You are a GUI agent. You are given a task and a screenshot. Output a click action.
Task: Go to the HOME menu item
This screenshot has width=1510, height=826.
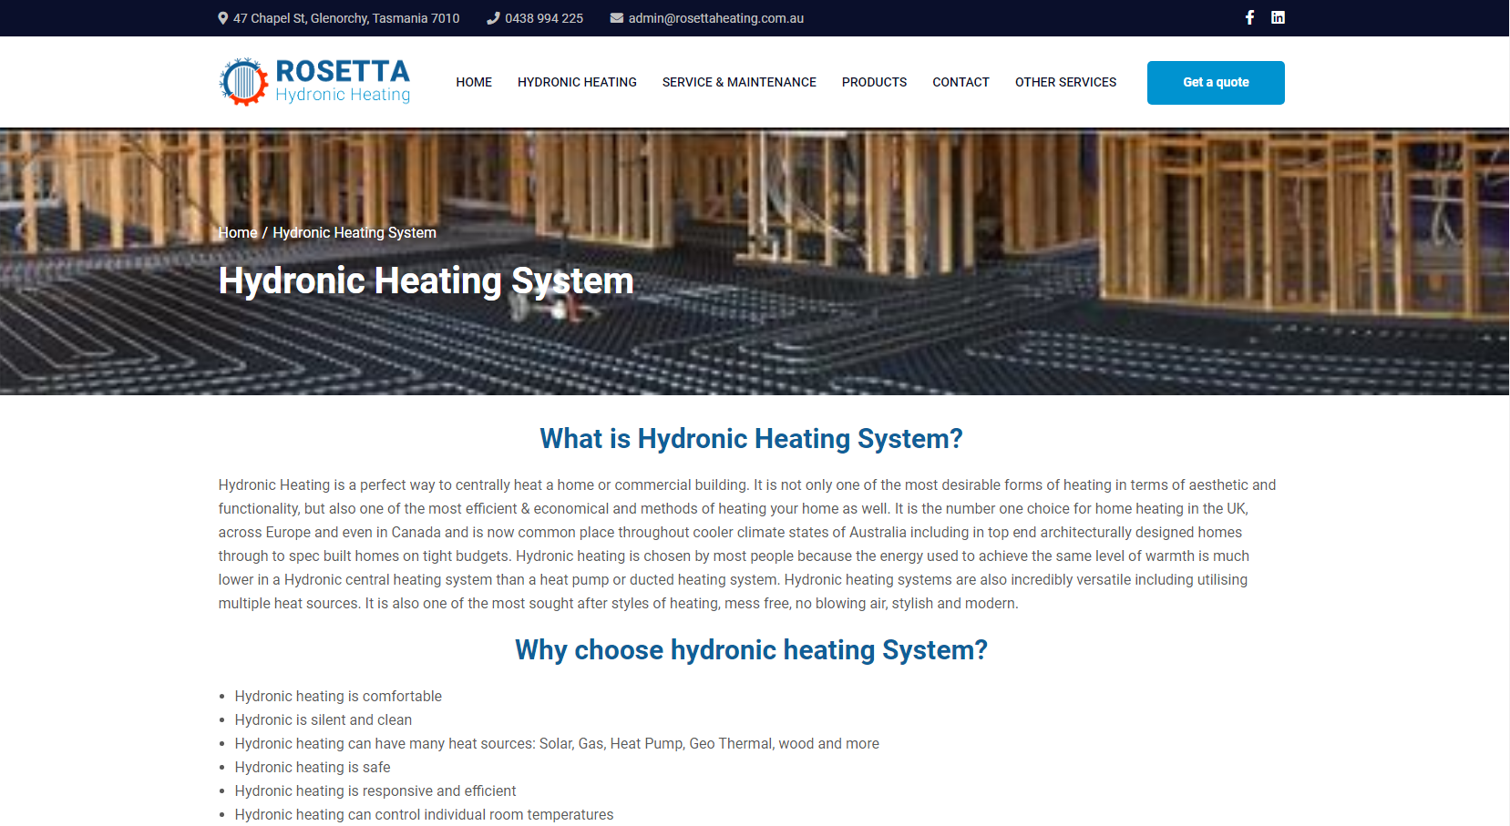[474, 82]
